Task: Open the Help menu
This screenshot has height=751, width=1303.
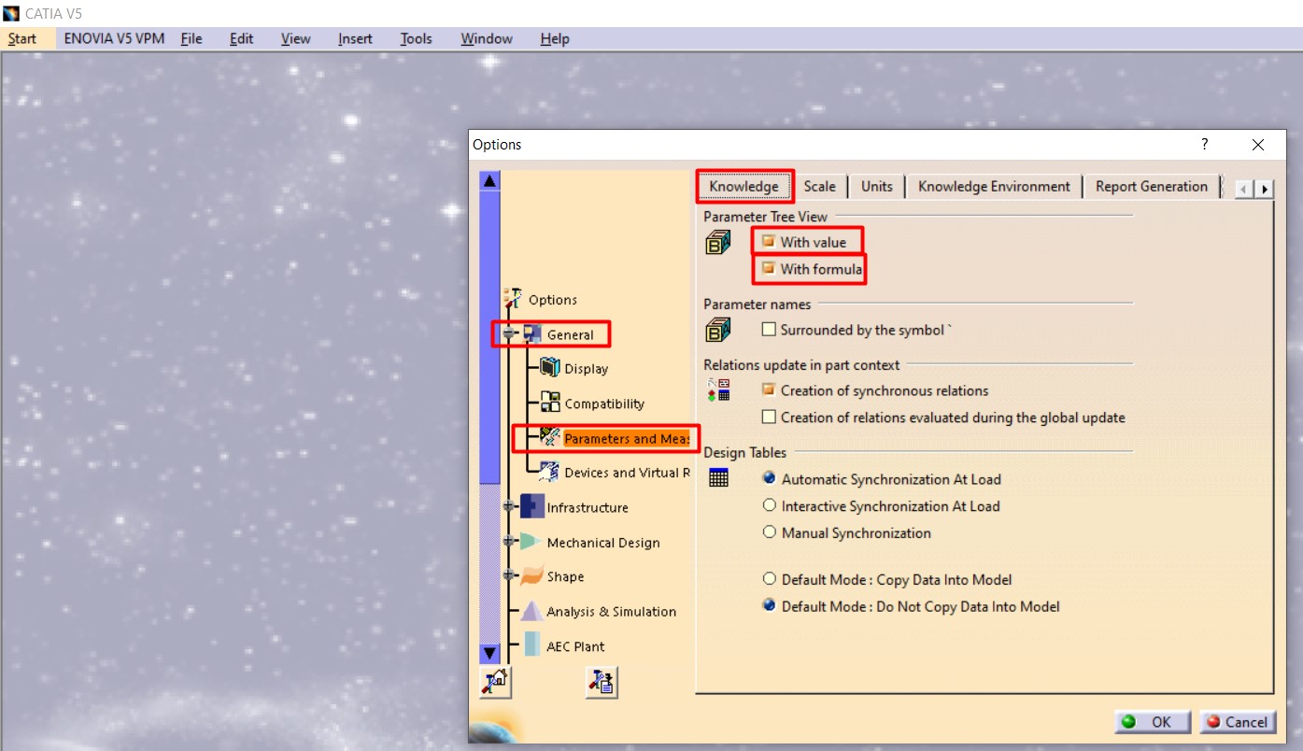Action: click(555, 38)
